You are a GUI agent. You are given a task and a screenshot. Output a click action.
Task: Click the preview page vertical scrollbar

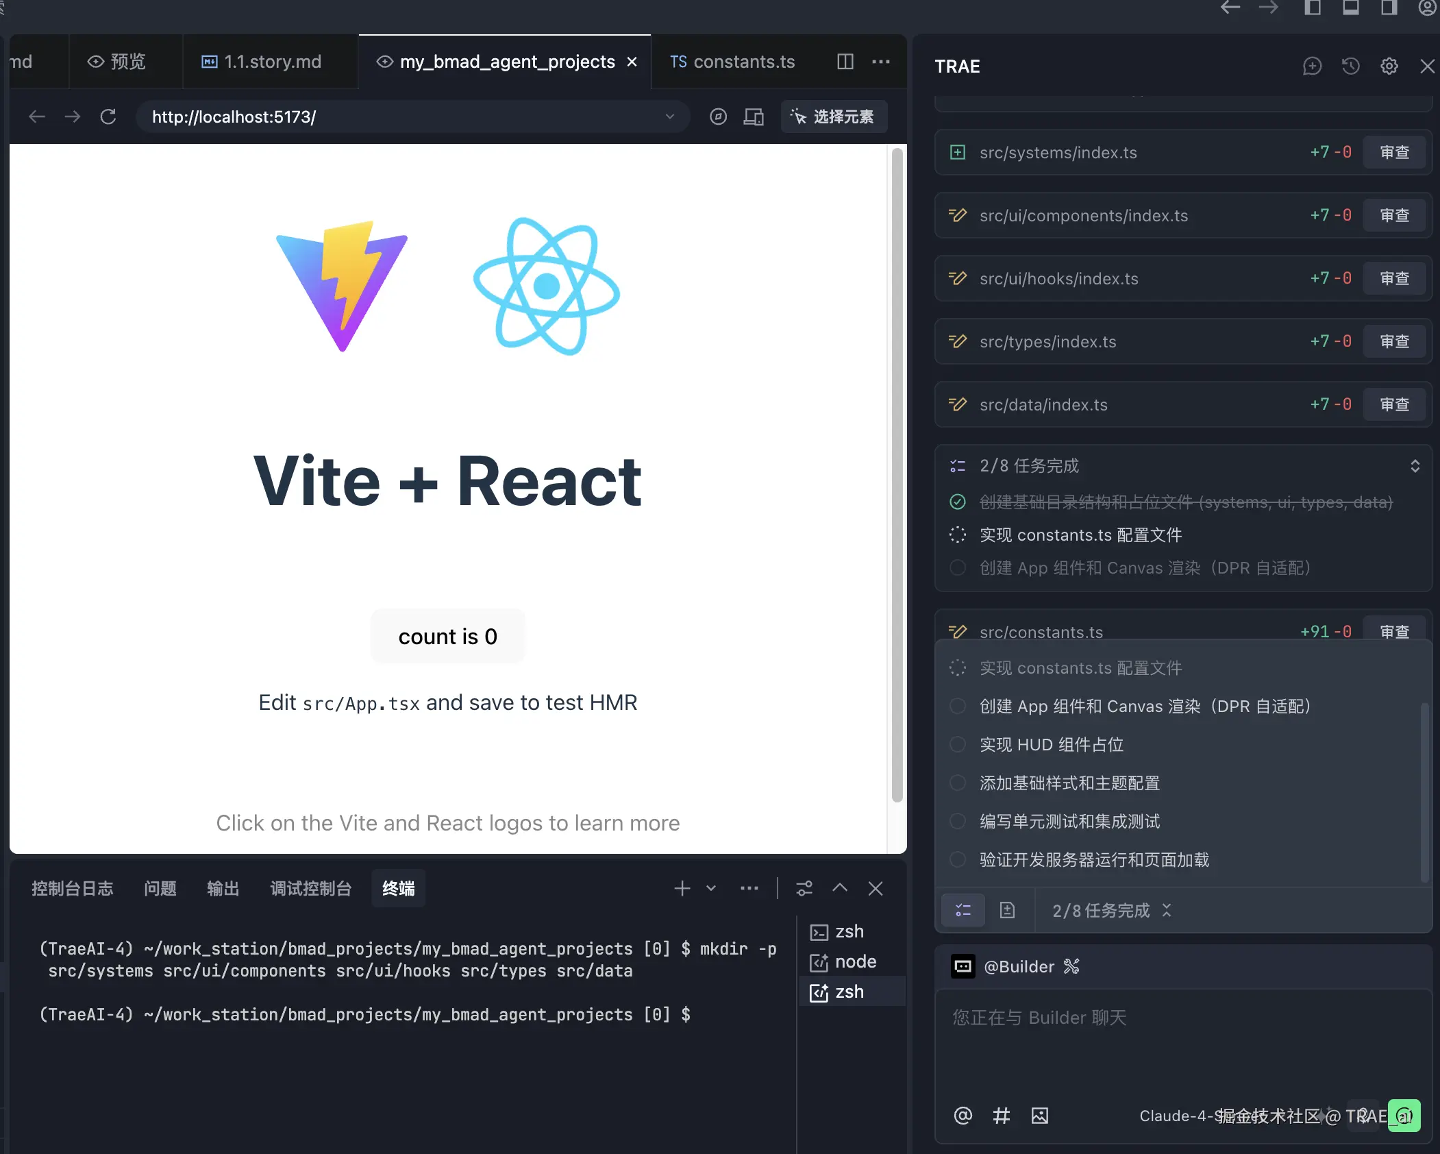click(897, 473)
